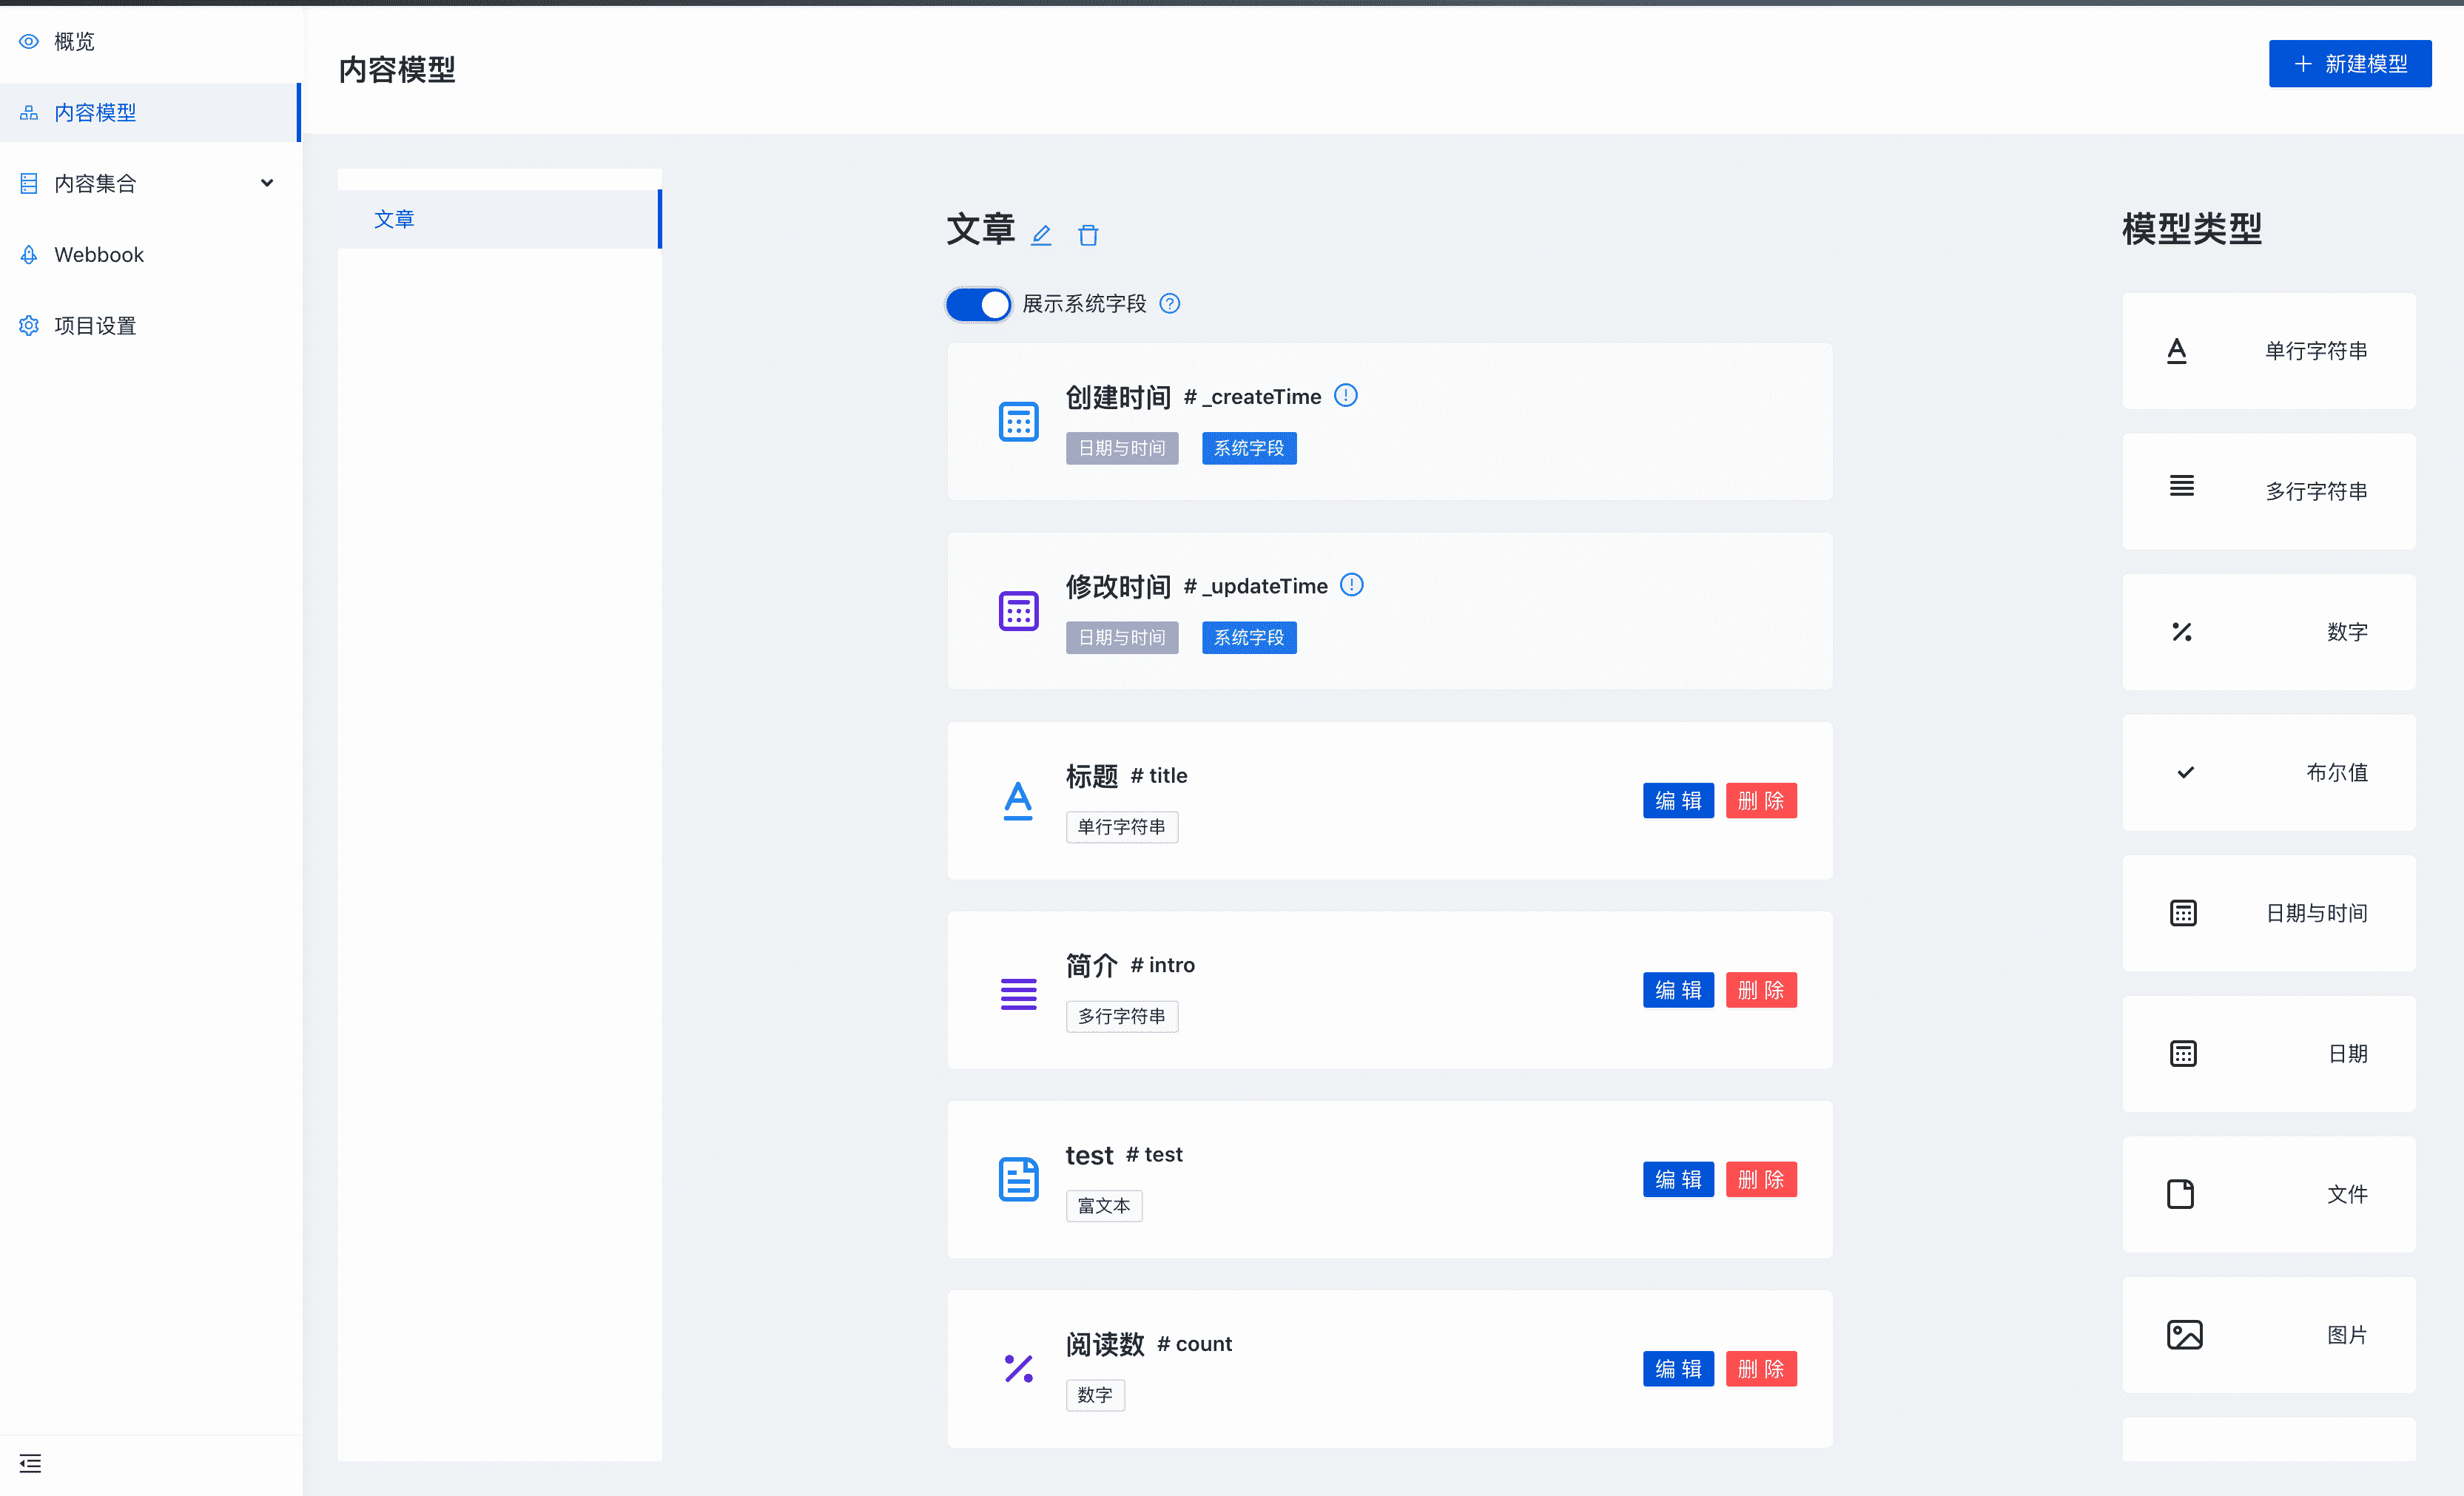Click the 内容集合 database icon

[x=29, y=183]
